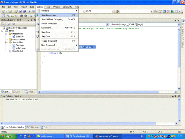185x139 pixels.
Task: Choose Toggle Breakpoint menu item
Action: [x=57, y=41]
